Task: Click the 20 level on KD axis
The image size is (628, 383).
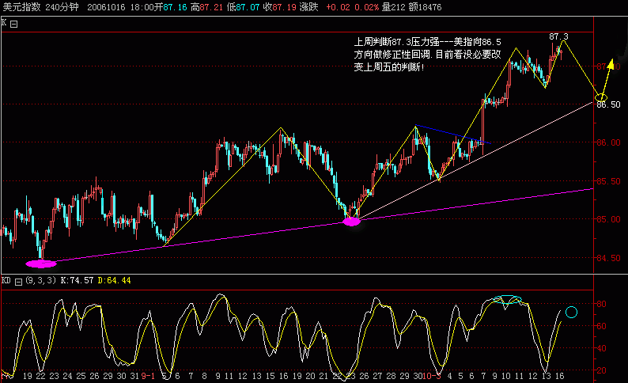Action: 602,370
